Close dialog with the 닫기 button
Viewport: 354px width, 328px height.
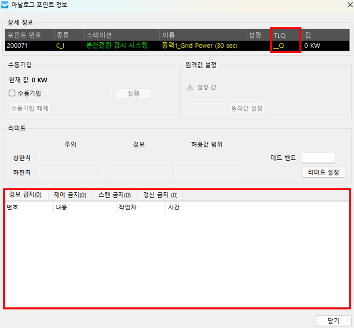333,321
